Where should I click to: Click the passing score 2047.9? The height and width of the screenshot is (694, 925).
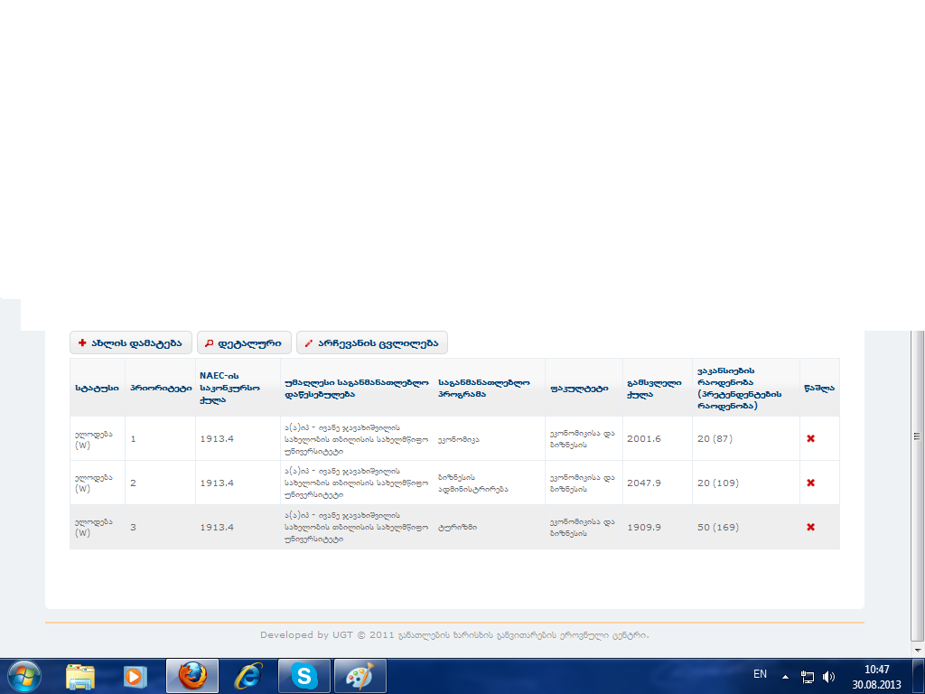tap(643, 483)
